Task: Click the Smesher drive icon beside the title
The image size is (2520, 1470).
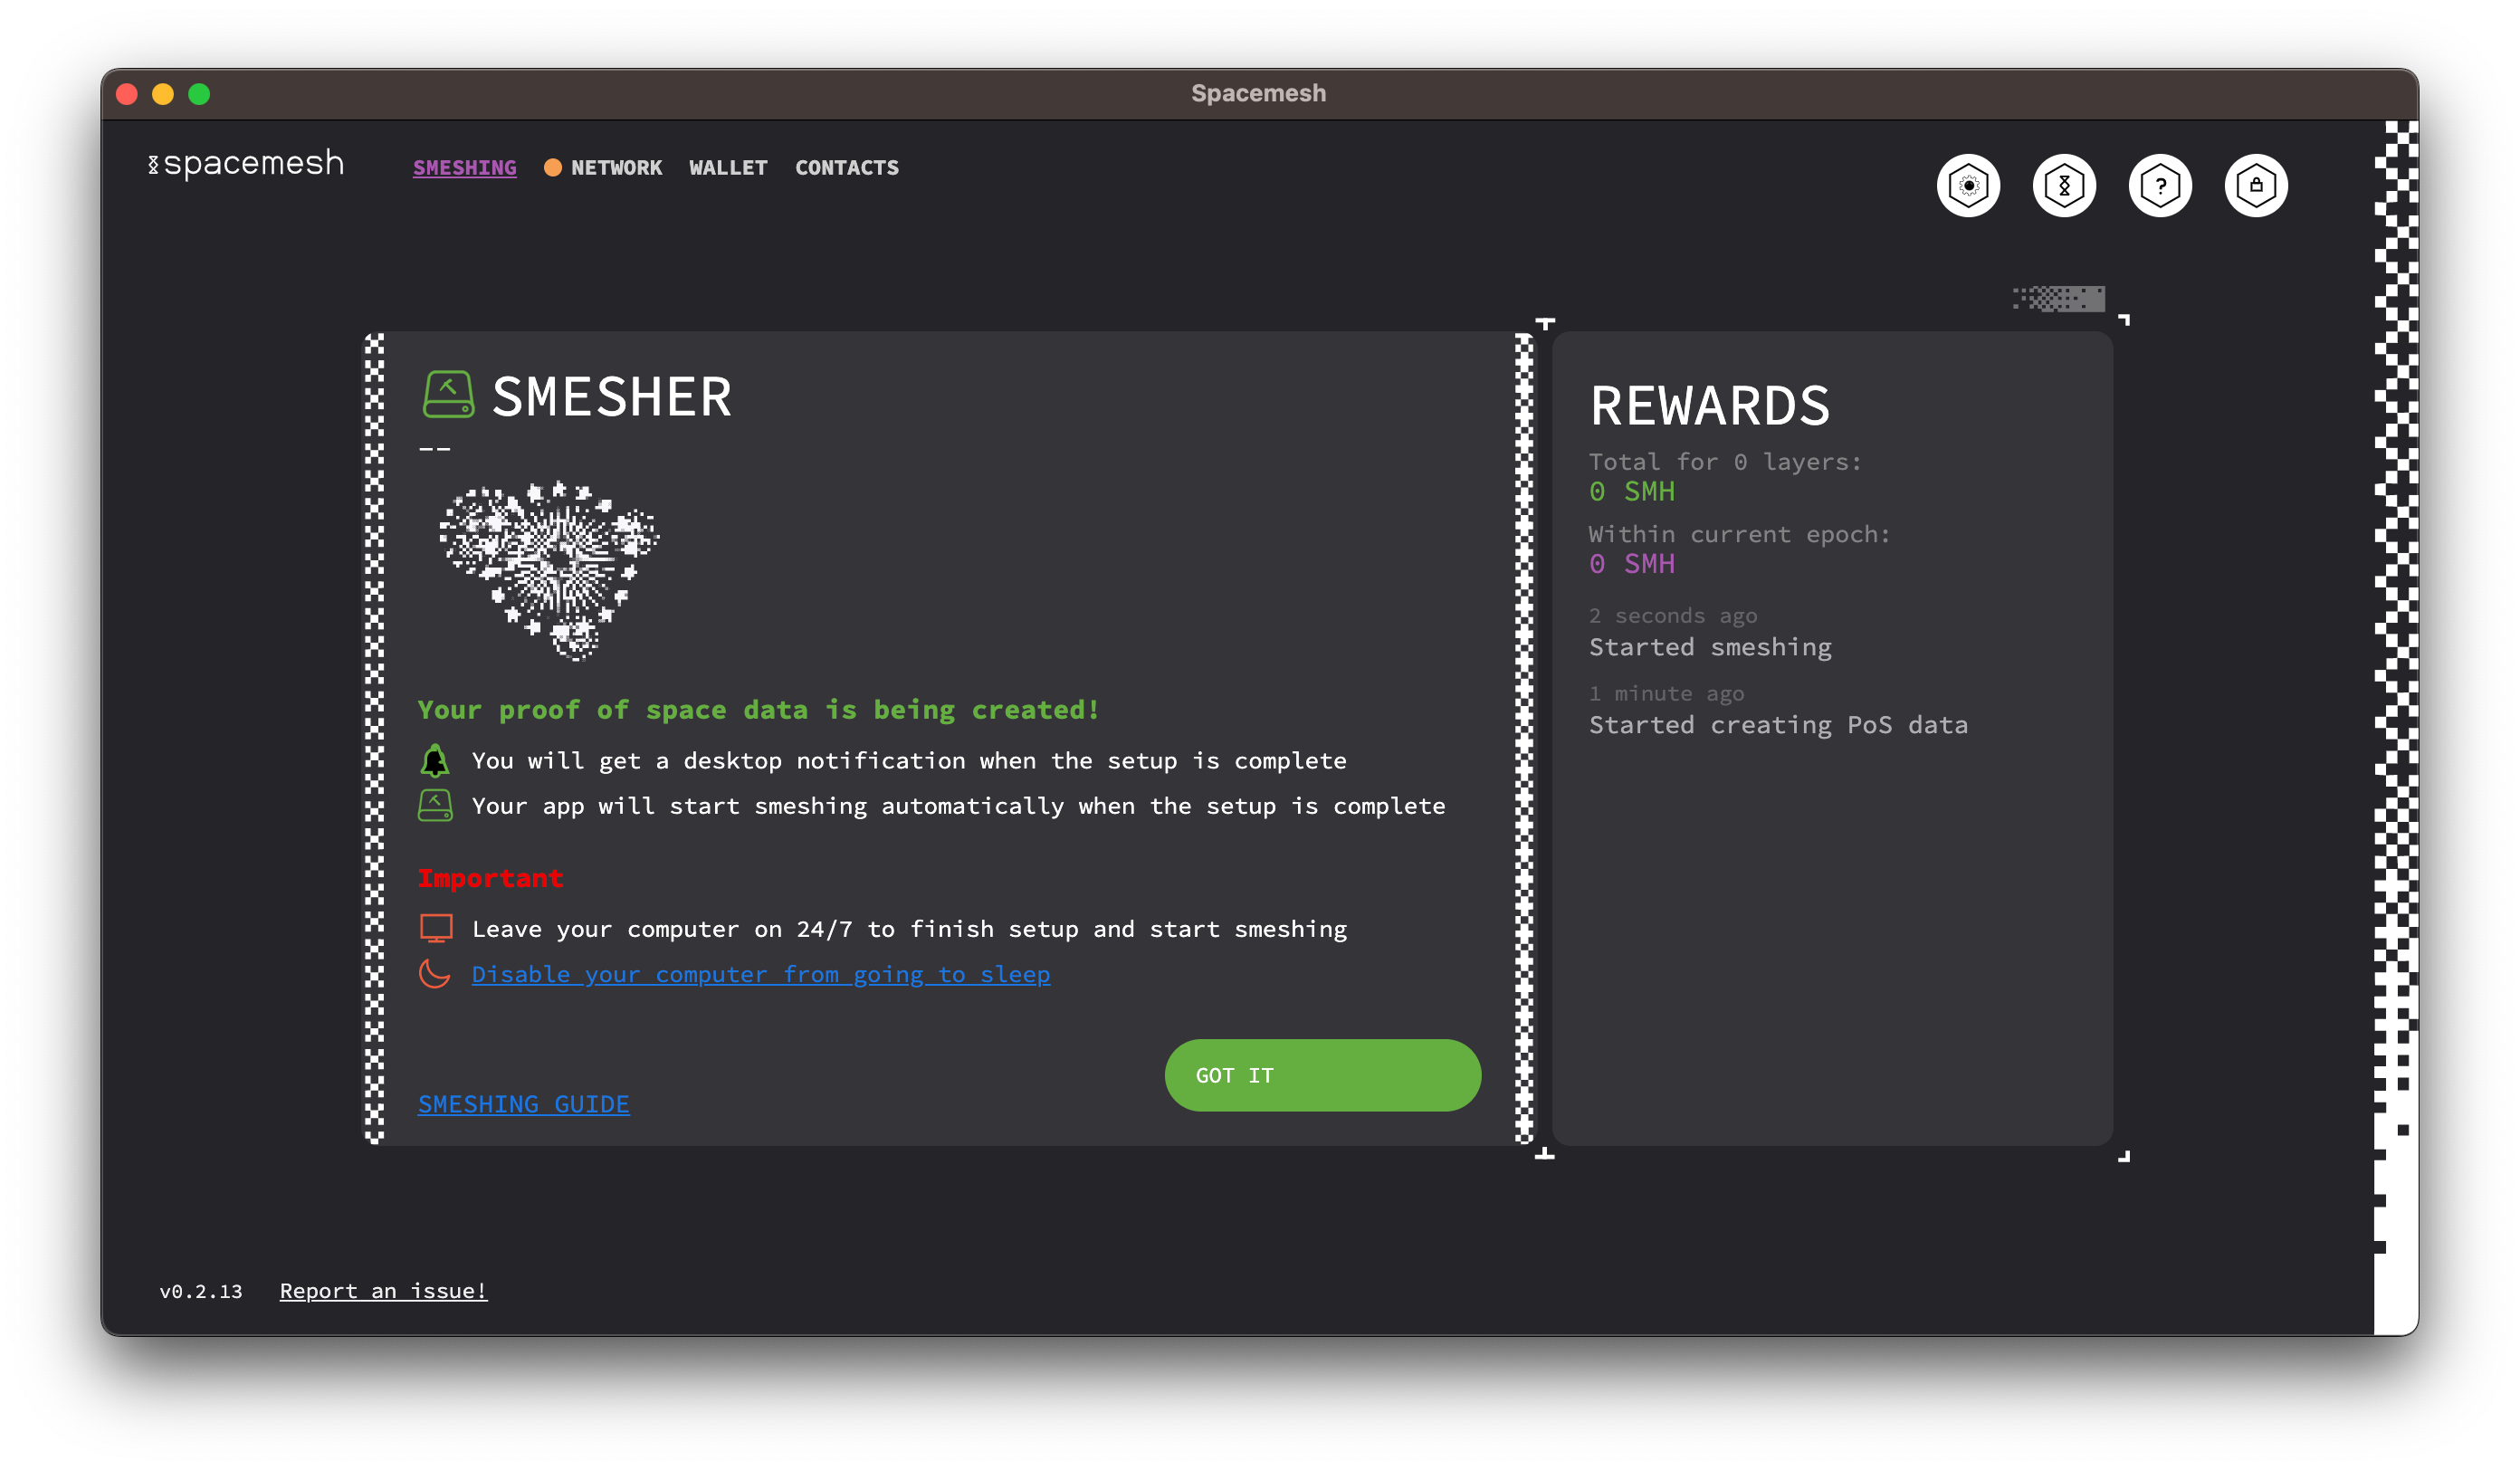Action: [x=448, y=394]
